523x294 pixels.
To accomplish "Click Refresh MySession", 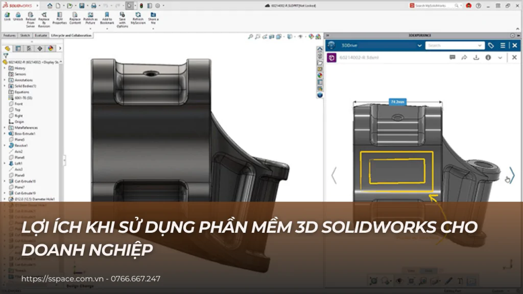I will click(138, 18).
